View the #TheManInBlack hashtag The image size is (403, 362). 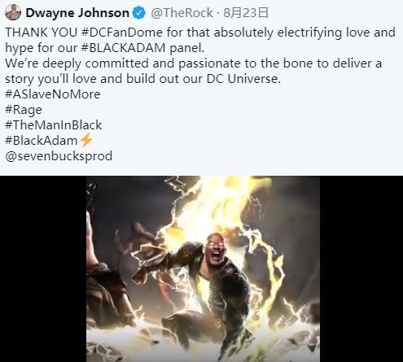[x=54, y=125]
